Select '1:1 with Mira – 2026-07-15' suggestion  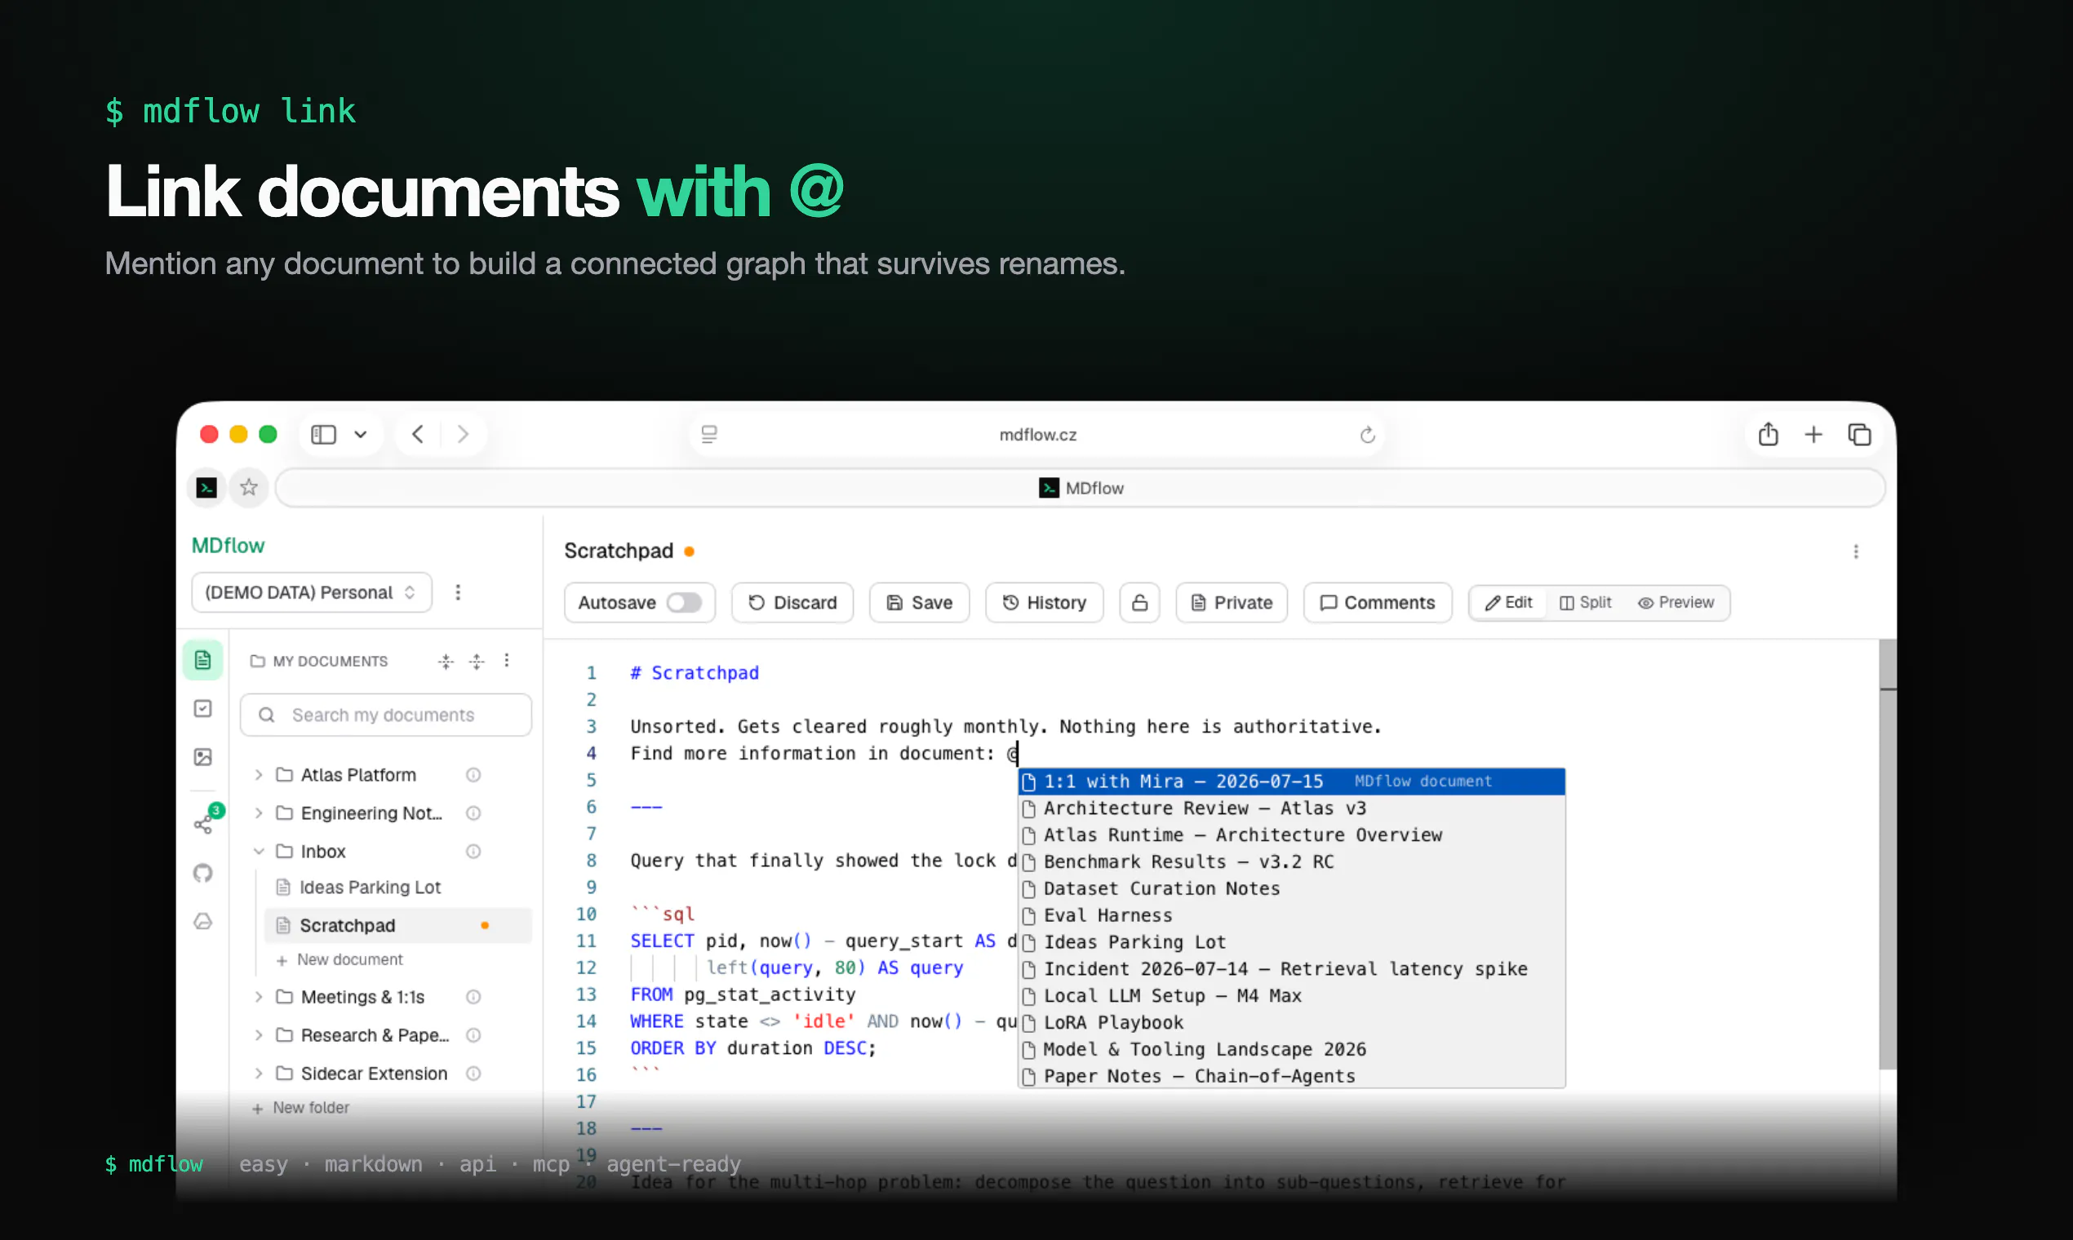1291,782
